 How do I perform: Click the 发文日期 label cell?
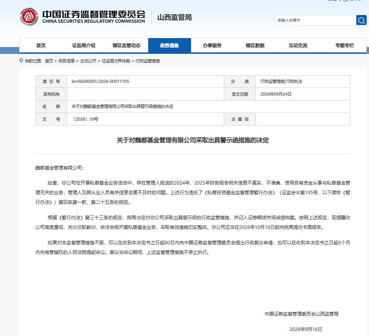click(240, 94)
